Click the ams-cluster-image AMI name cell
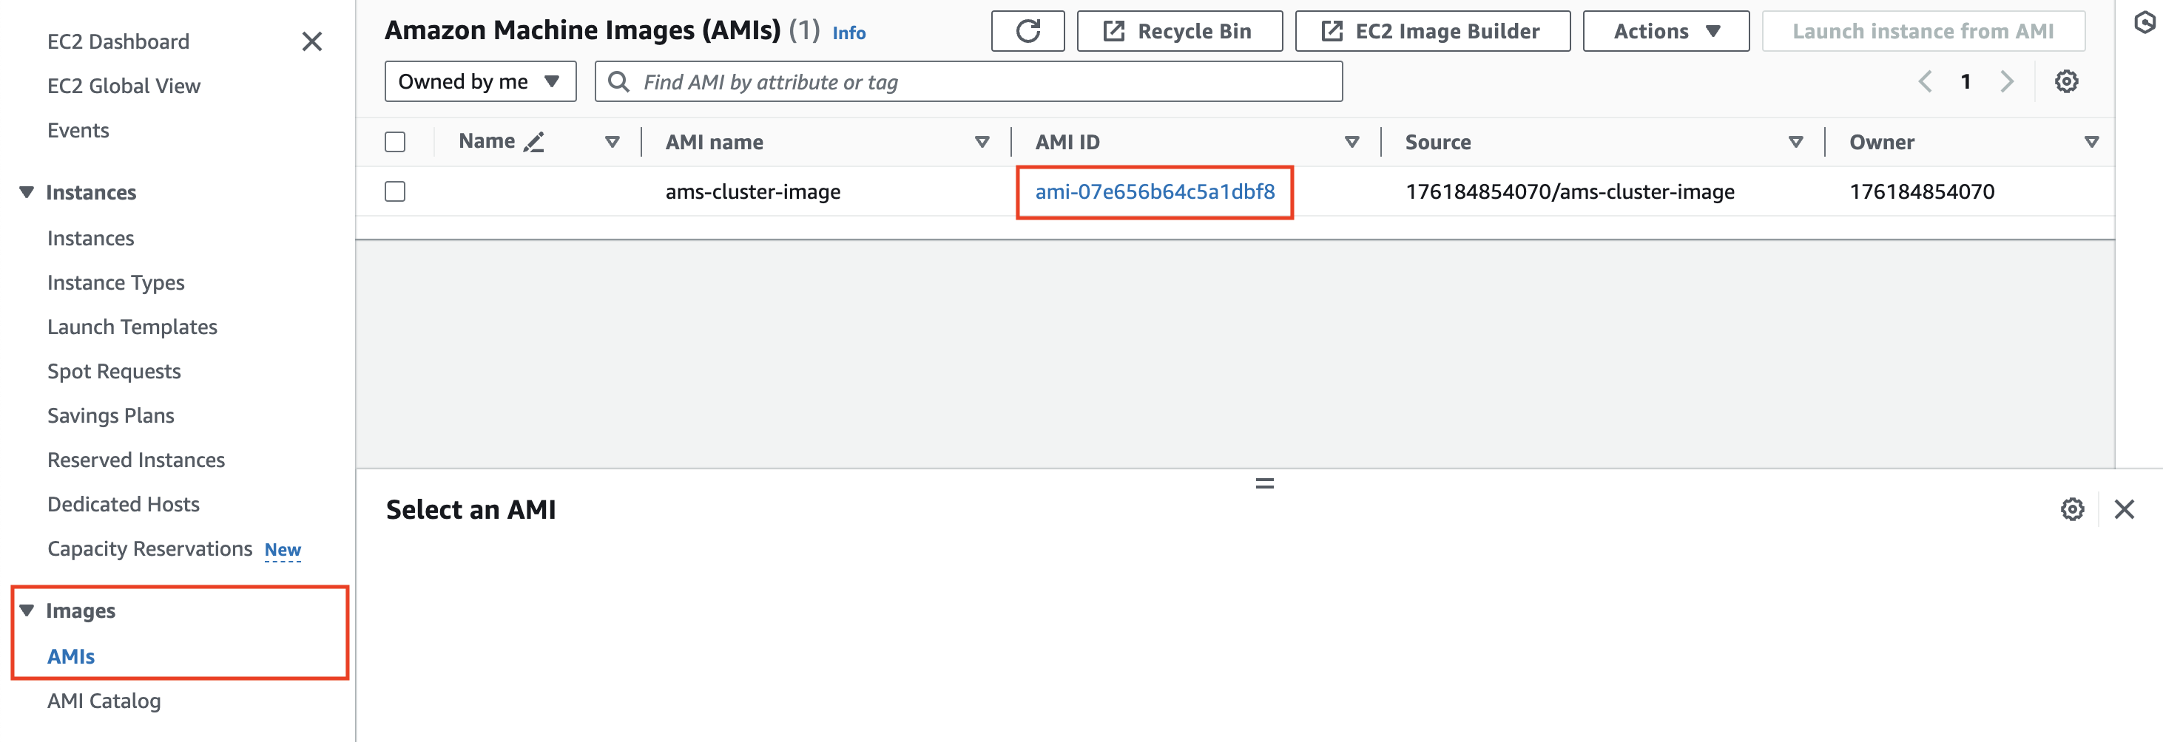 (752, 191)
